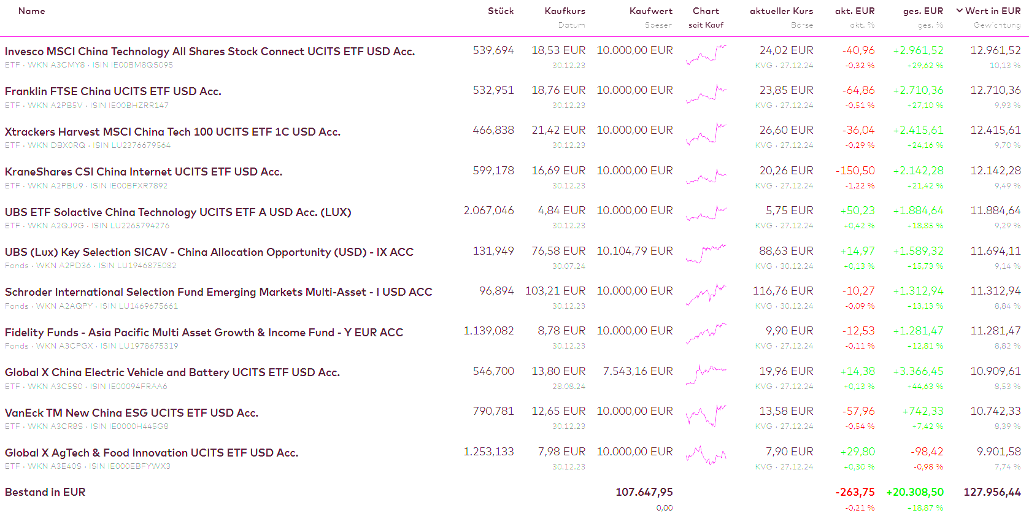Click the sort chevron beside Wert in EUR
The height and width of the screenshot is (513, 1029).
click(x=960, y=10)
